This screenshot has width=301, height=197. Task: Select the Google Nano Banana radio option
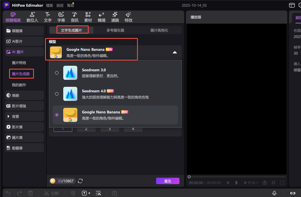57,115
